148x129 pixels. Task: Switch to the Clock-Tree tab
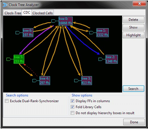(x=13, y=13)
